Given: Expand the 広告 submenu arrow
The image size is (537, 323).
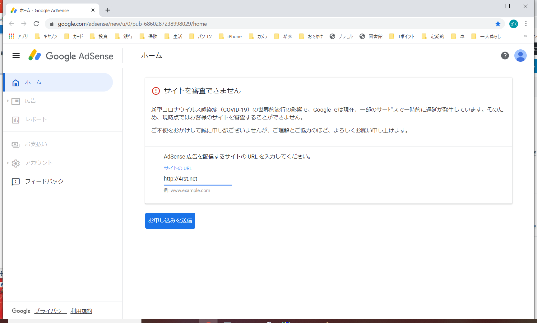Looking at the screenshot, I should 8,101.
